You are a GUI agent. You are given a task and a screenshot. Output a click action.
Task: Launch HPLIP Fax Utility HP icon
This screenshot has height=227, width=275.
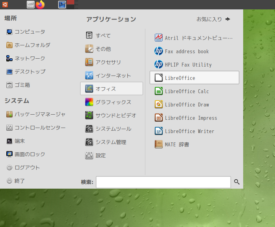coord(159,65)
